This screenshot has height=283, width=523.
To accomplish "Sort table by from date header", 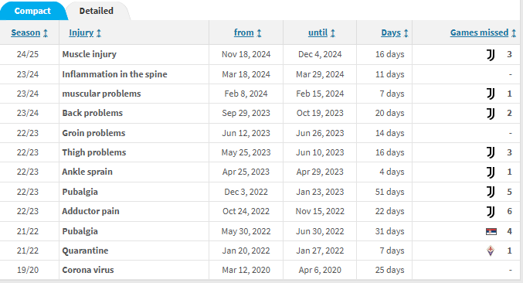I will click(244, 32).
